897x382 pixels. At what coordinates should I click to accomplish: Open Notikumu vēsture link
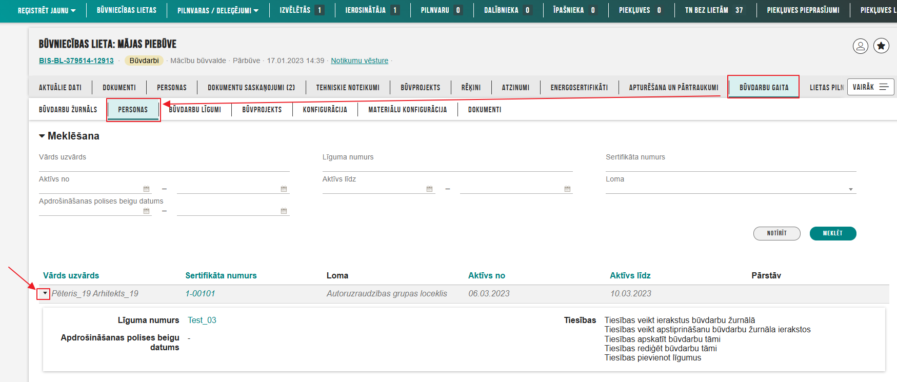point(360,61)
